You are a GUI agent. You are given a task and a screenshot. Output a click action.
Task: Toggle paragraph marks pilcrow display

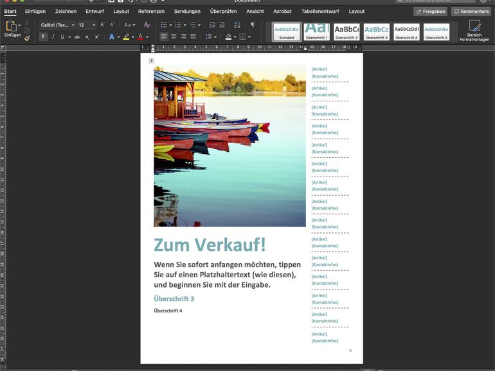click(253, 24)
